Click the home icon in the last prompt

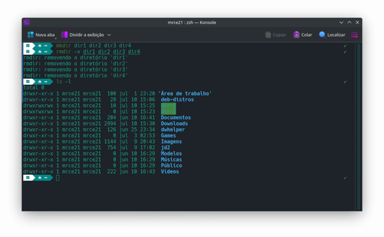[40, 178]
